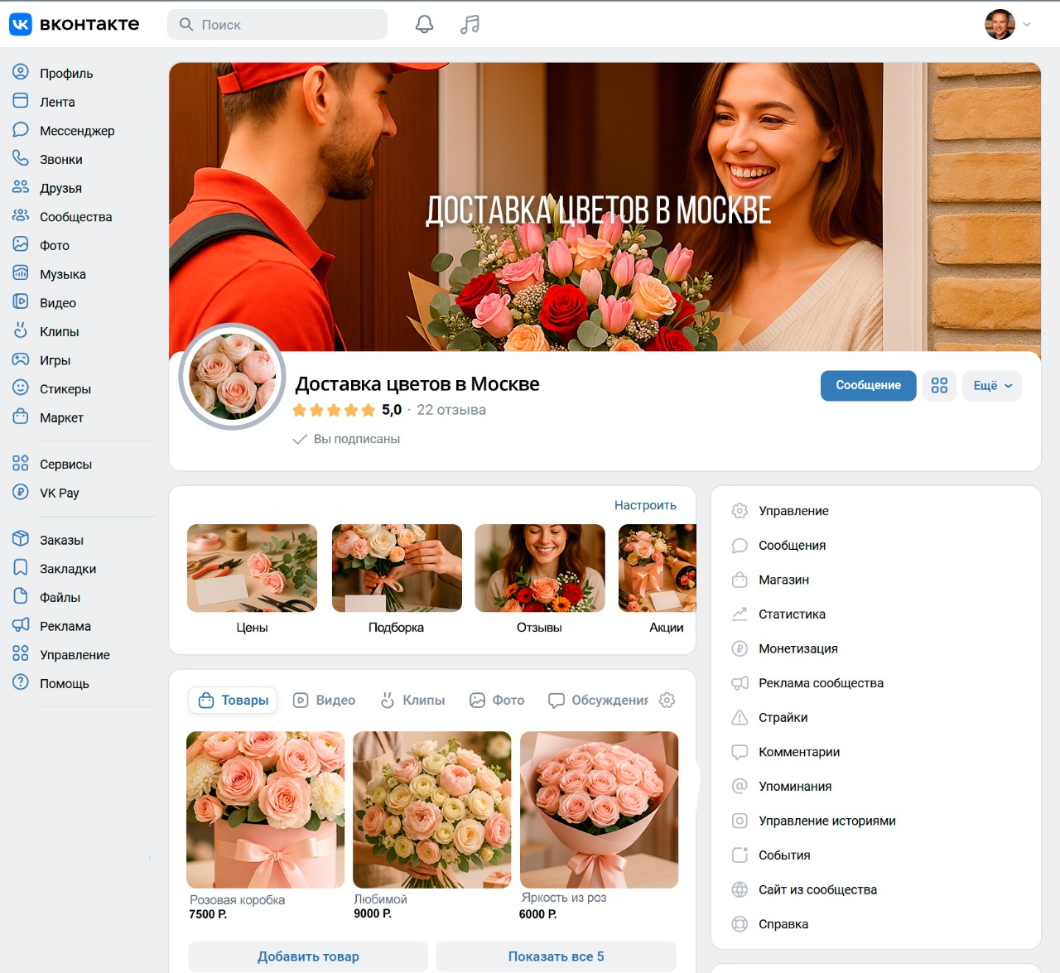
Task: Click the Справка lifebuoy icon
Action: pyautogui.click(x=740, y=924)
